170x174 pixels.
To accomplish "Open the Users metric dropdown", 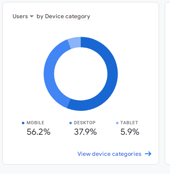I will [23, 17].
